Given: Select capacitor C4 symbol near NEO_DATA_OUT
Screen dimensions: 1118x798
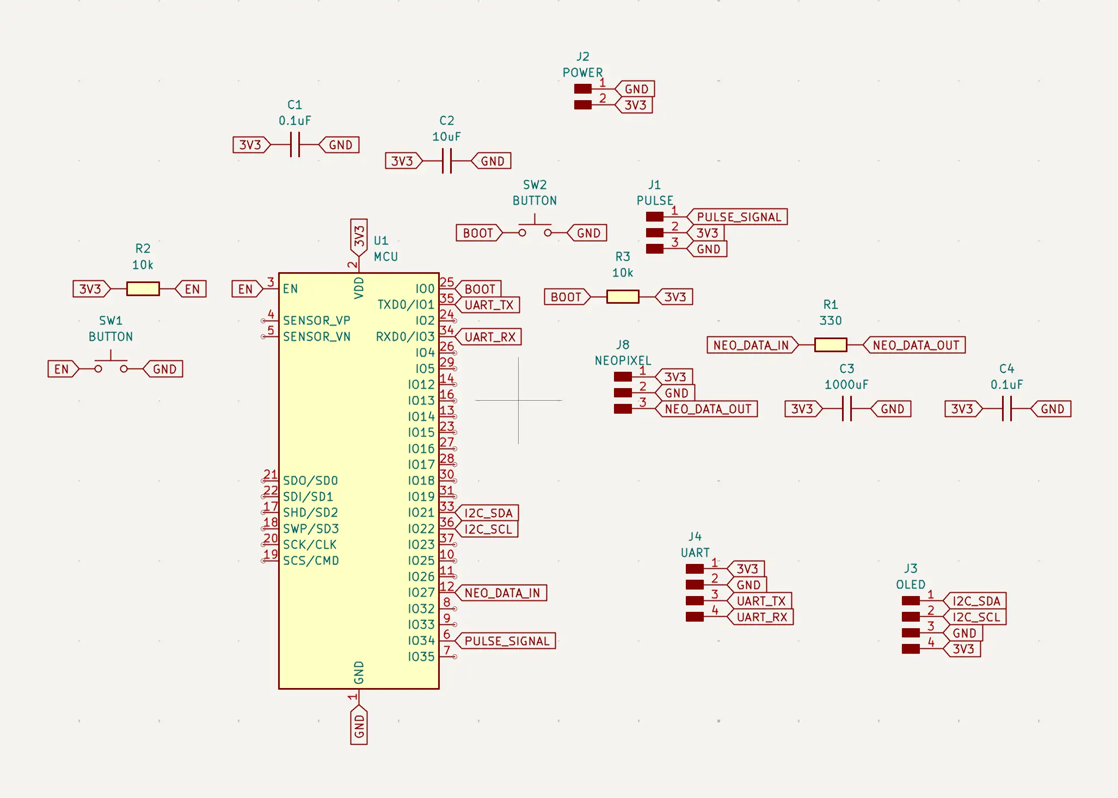Looking at the screenshot, I should click(1006, 409).
